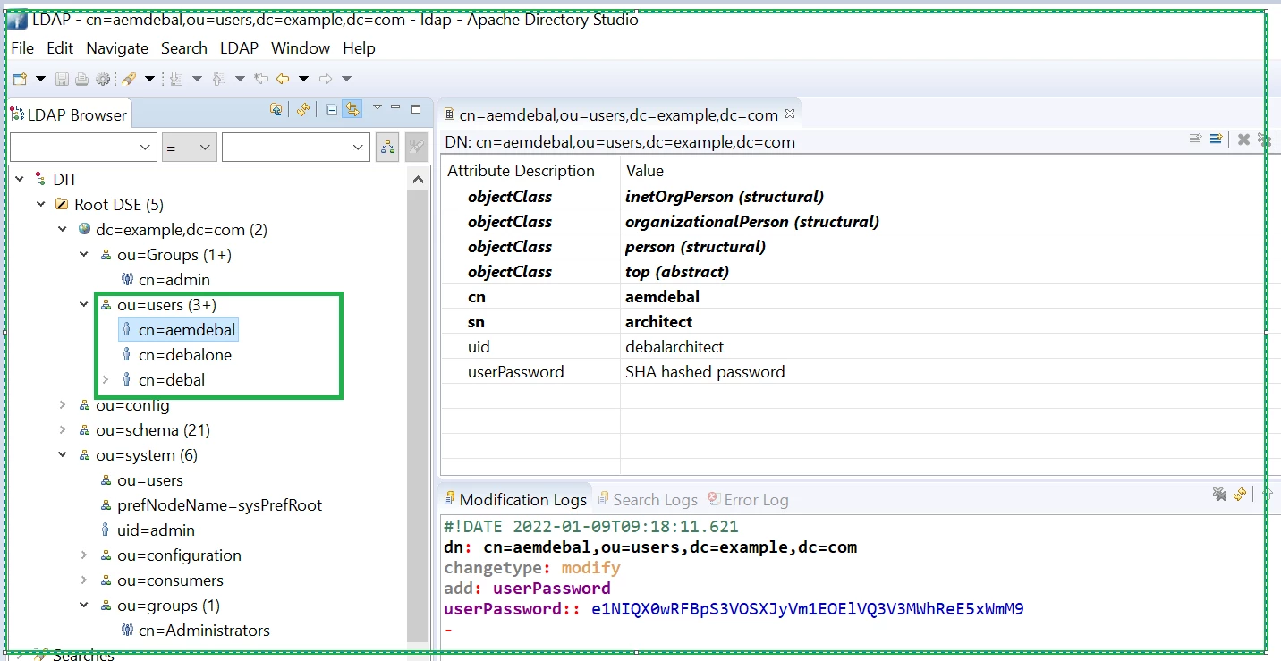Open LDAP Browser View Menu triangle

pos(377,107)
